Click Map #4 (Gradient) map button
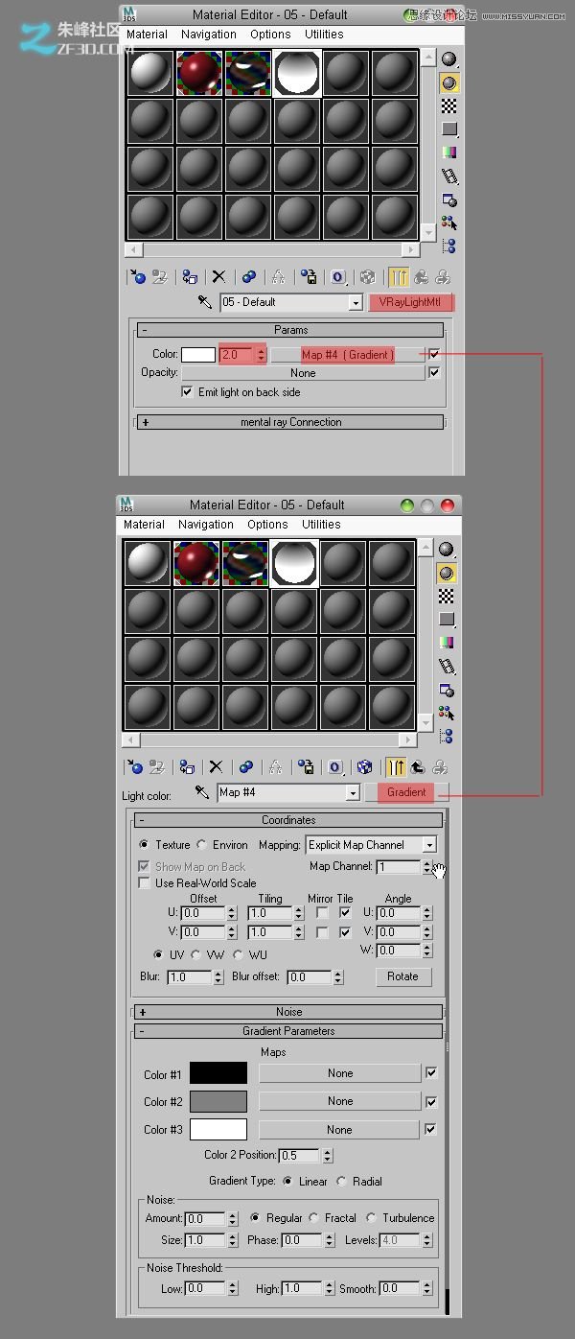 coord(347,355)
